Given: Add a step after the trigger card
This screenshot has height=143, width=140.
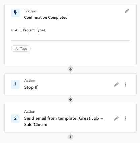Looking at the screenshot, I should (71, 69).
